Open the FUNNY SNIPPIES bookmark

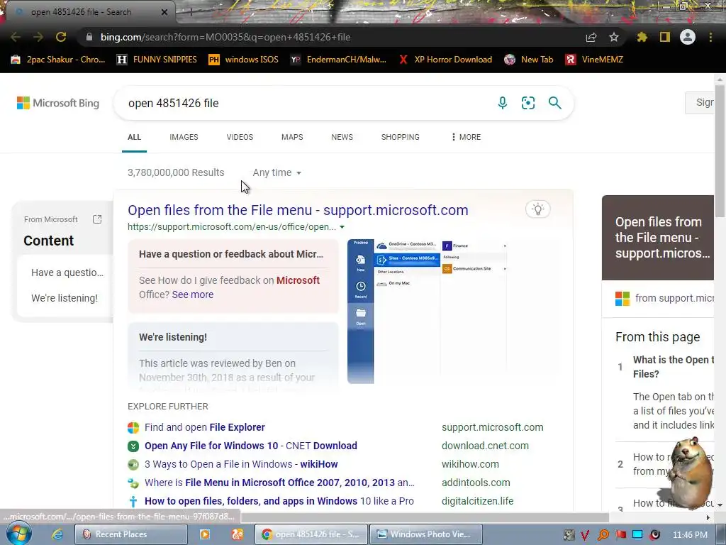click(x=157, y=60)
